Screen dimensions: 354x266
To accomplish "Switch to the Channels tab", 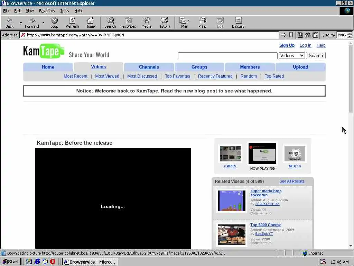I will [149, 67].
